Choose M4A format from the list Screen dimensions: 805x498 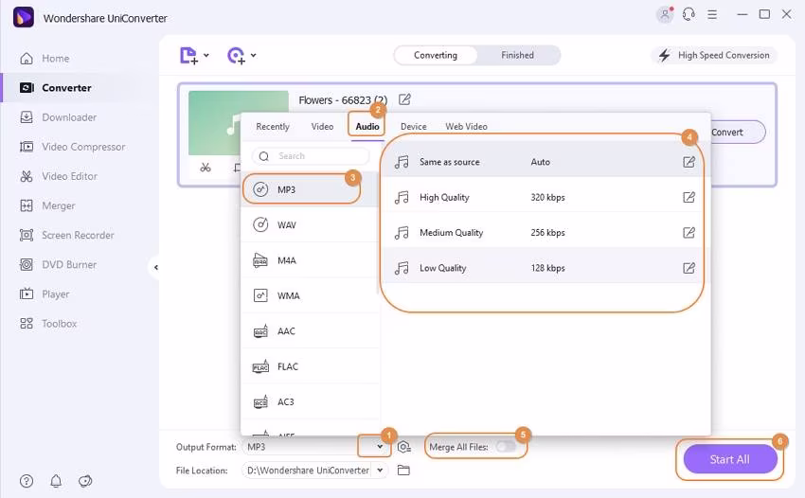tap(310, 260)
